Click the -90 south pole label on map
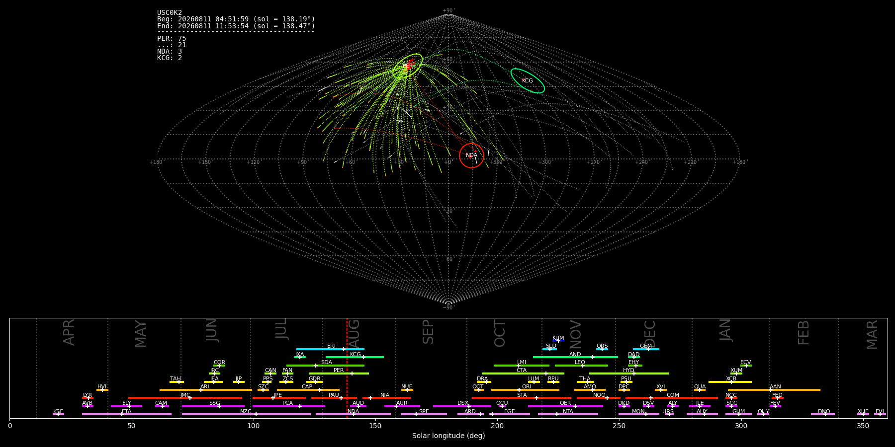Screen dimensions: 895x447 pos(448,307)
